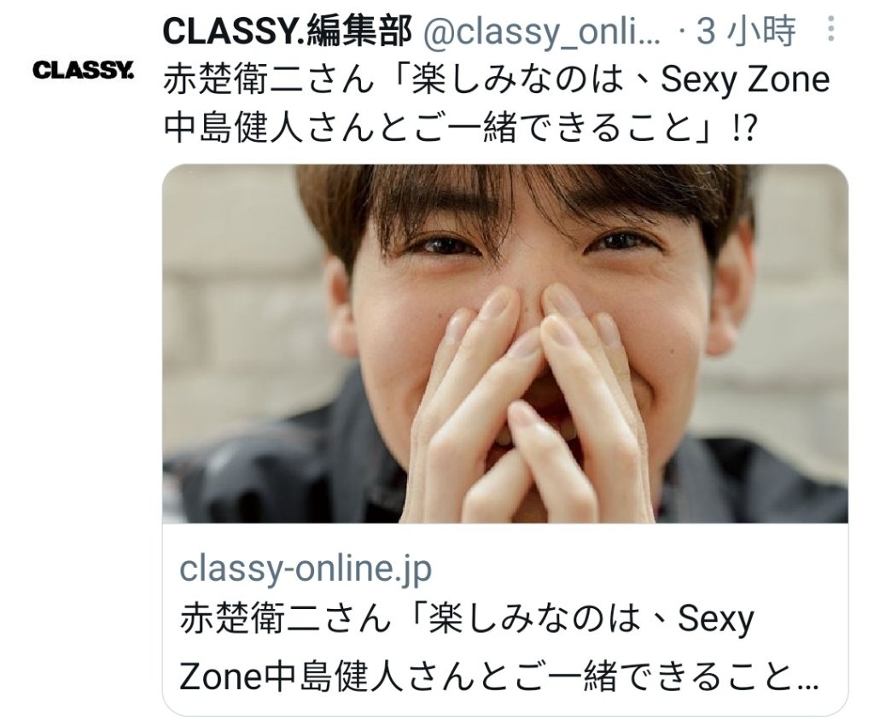874x726 pixels.
Task: Click the CLASSY. profile avatar logo
Action: tap(83, 71)
